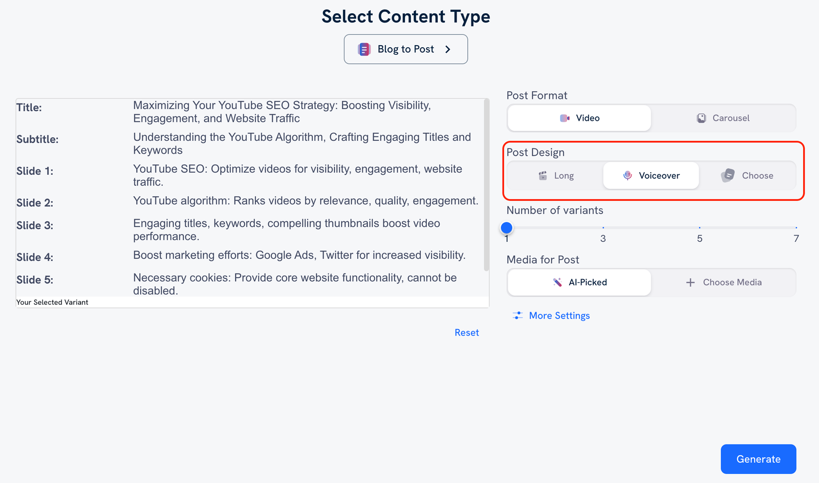Screen dimensions: 819x483
Task: Select the Voiceover post design
Action: (651, 176)
